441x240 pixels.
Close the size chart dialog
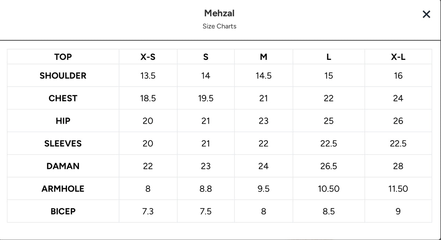click(426, 14)
